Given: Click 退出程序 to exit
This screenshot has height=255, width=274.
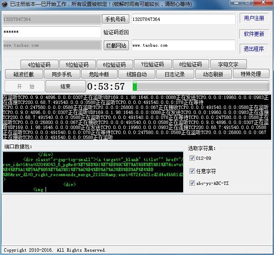Looking at the screenshot, I should 254,49.
